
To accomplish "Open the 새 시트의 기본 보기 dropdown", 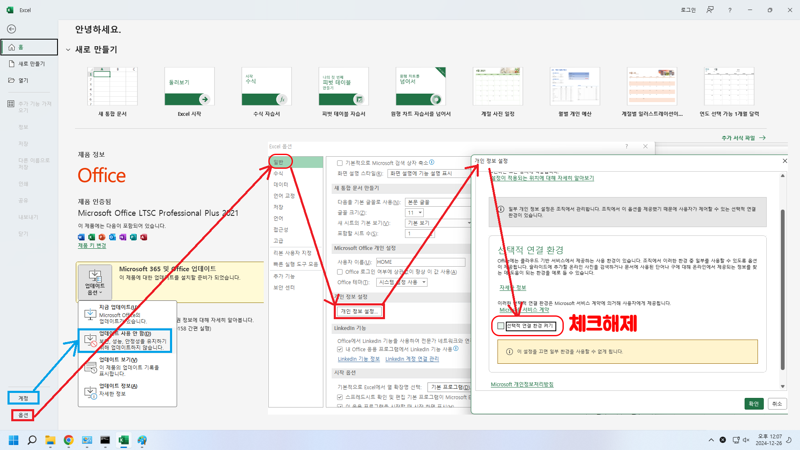I will pyautogui.click(x=438, y=223).
